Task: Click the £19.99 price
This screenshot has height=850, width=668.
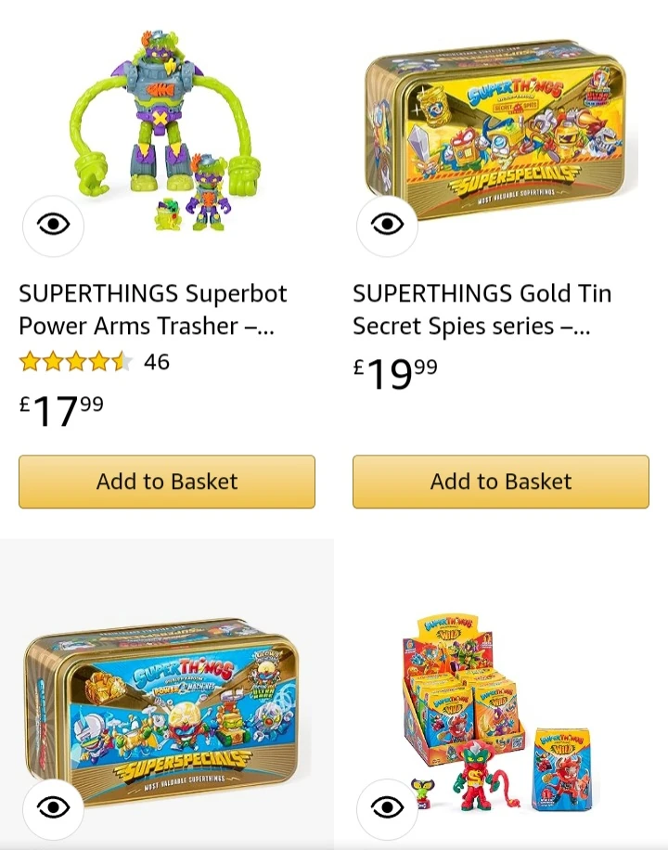Action: [396, 373]
